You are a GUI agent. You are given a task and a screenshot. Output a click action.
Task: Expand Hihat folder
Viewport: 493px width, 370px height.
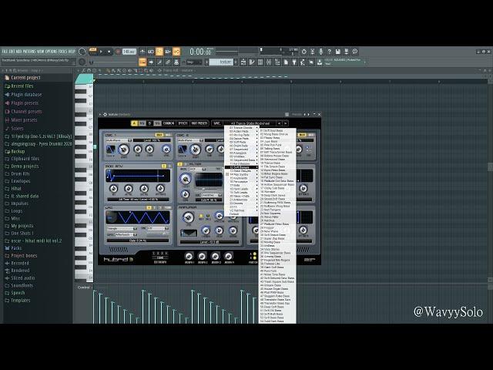pos(13,189)
